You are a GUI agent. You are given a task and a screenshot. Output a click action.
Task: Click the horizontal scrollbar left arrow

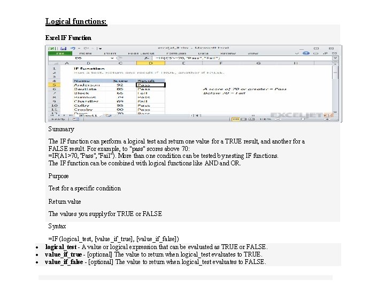[x=198, y=115]
